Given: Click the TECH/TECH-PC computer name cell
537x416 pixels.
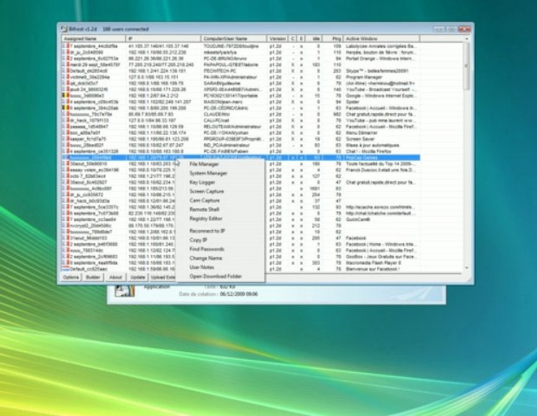Looking at the screenshot, I should coord(219,71).
